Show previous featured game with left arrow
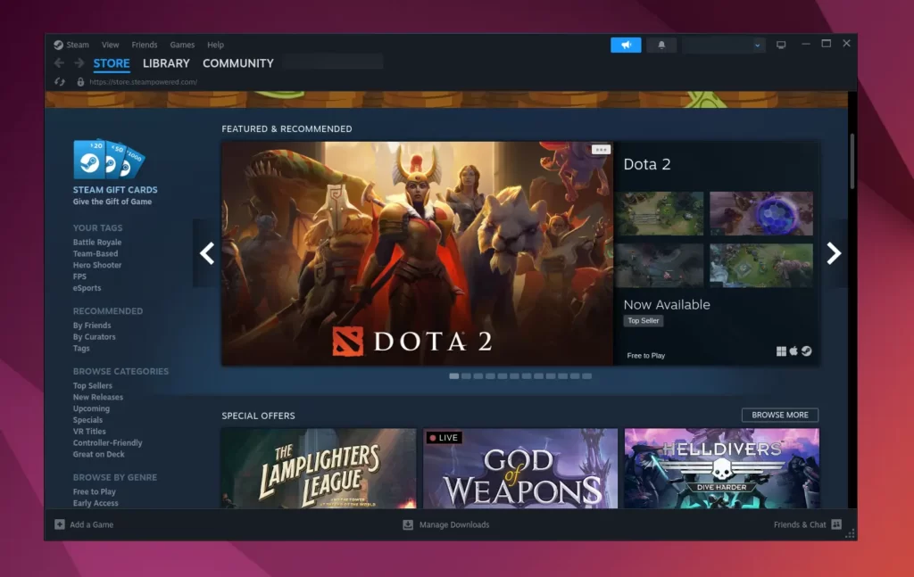 pos(207,253)
